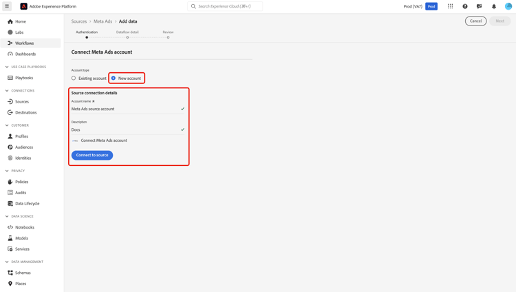
Task: Click the Next button
Action: tap(500, 21)
